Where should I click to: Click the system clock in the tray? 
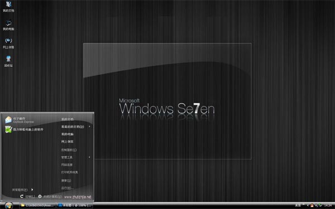(x=328, y=205)
